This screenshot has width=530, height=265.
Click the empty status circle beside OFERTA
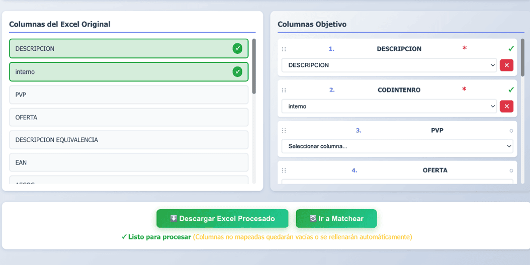(x=511, y=171)
